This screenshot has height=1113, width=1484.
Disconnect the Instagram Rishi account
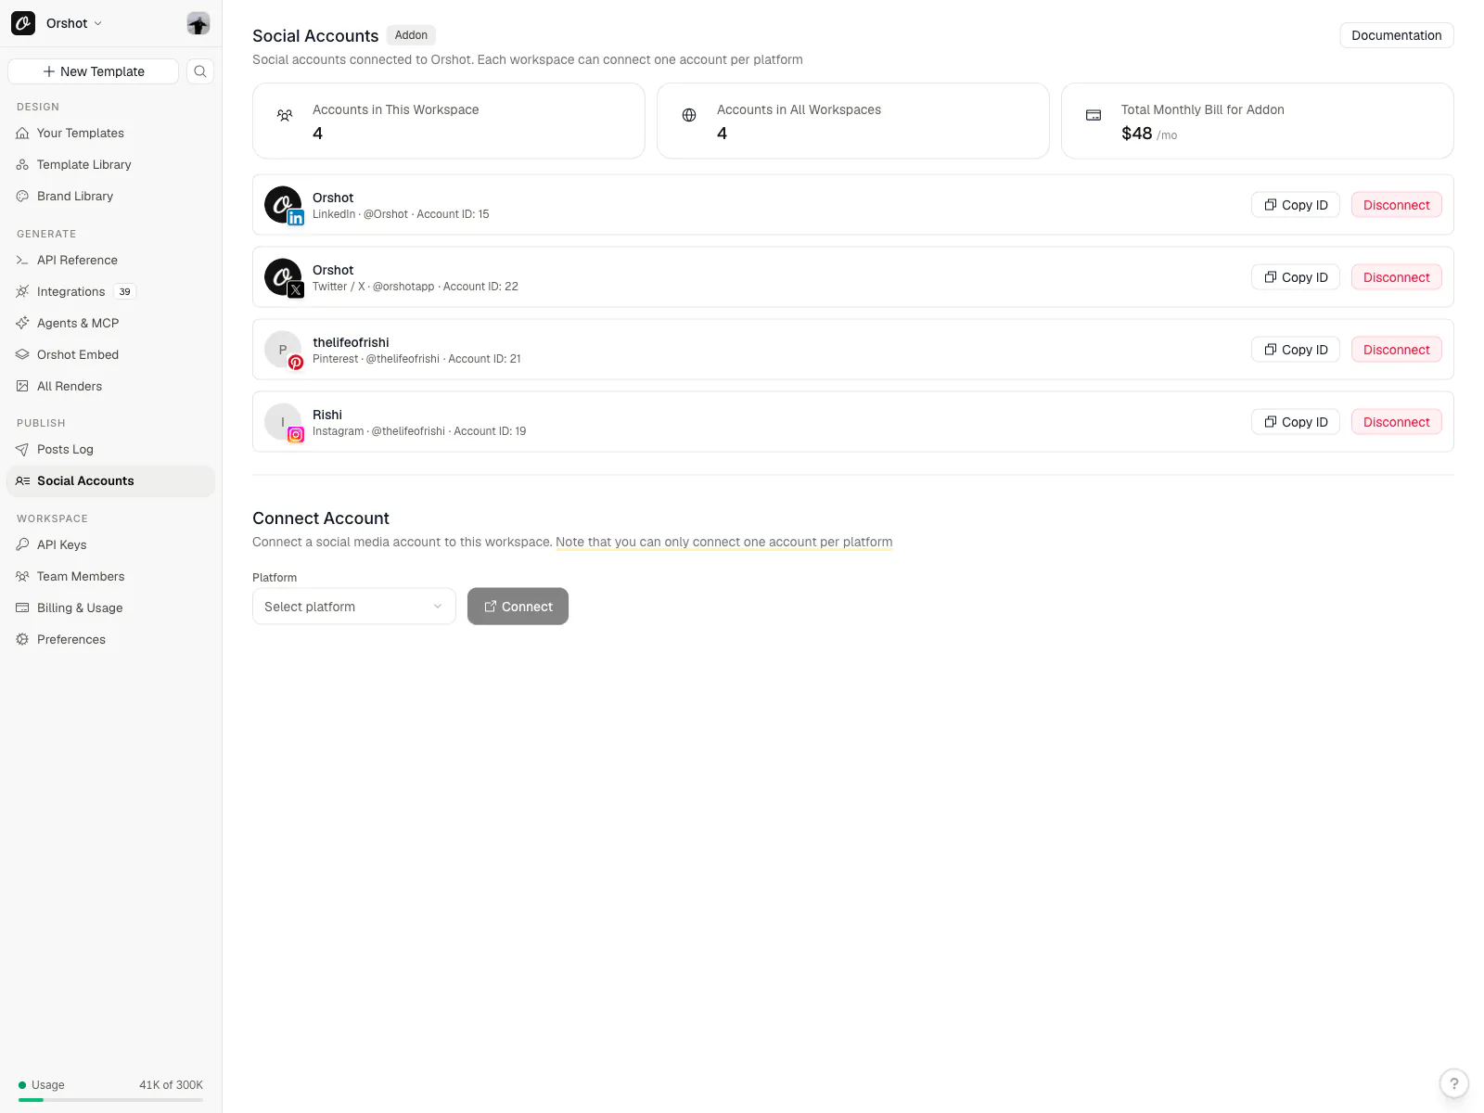pos(1397,422)
